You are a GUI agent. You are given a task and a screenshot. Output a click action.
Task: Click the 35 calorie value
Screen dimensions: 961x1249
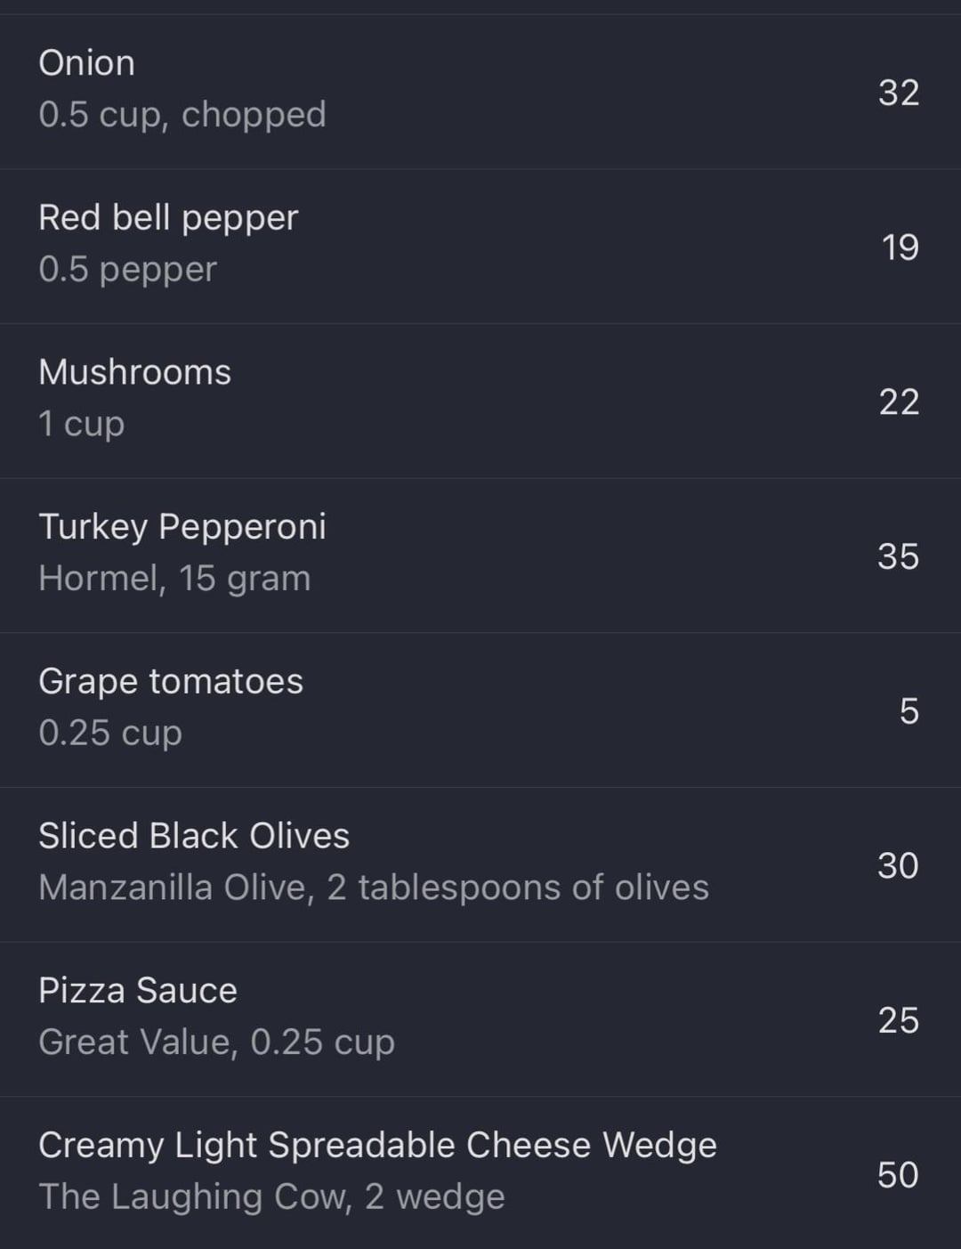tap(898, 556)
